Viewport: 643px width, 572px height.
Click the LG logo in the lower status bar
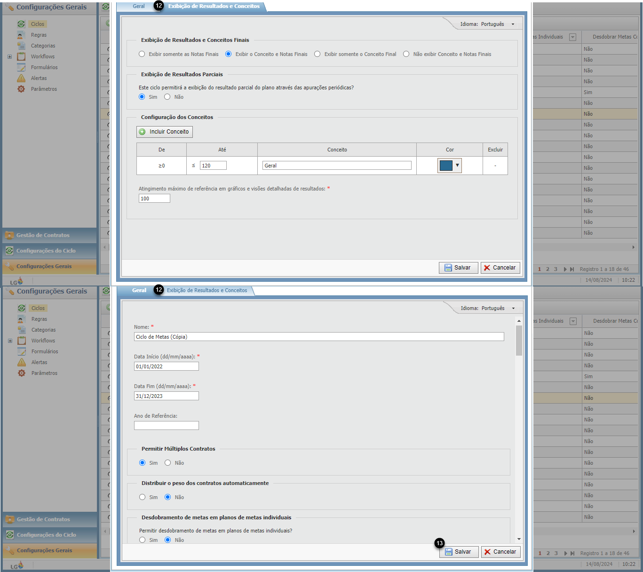tap(17, 565)
